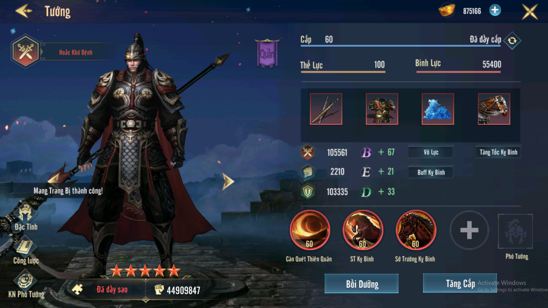Click the golden back arrow icon
Viewport: 548px width, 308px height.
[24, 11]
